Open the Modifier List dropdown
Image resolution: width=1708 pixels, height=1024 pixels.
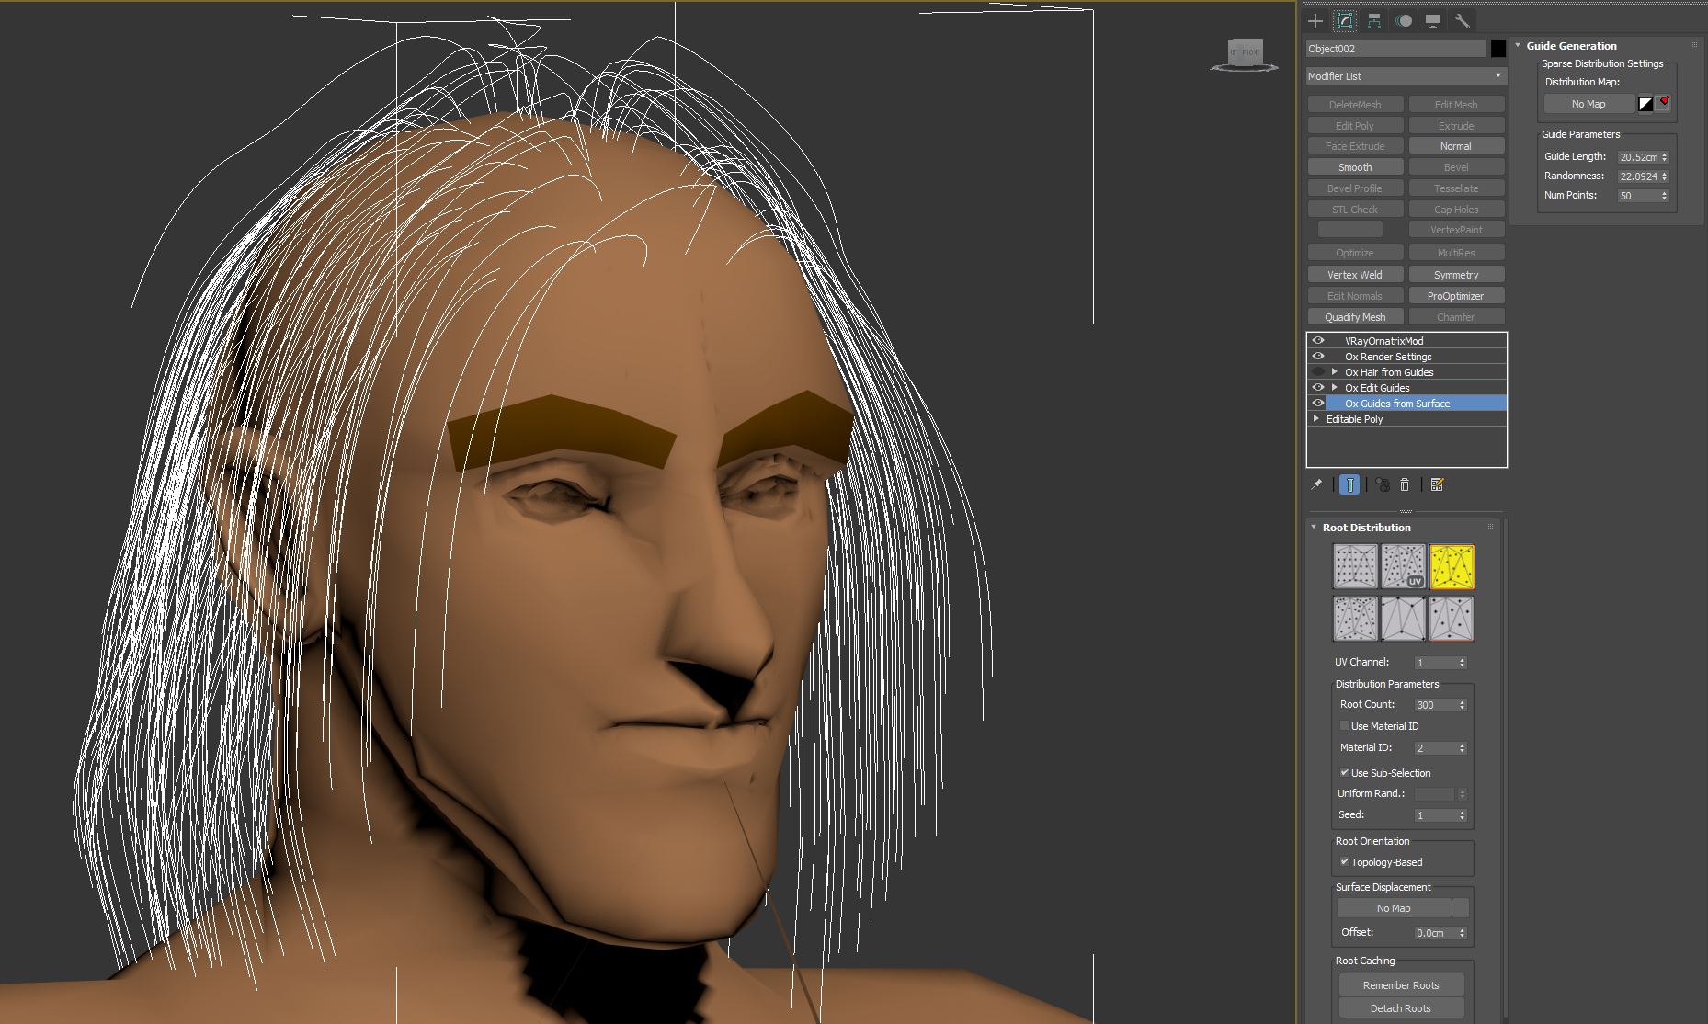[x=1406, y=76]
